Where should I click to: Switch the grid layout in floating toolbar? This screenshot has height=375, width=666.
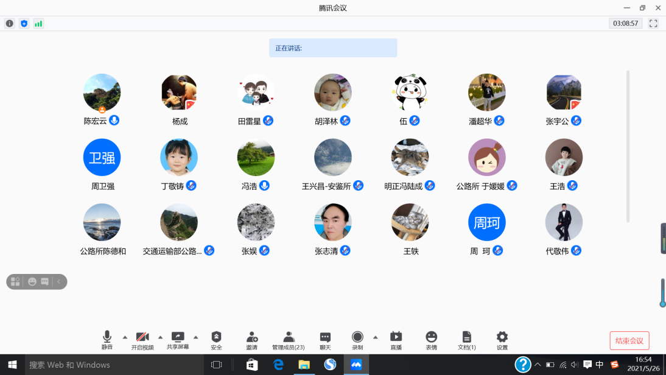[x=15, y=282]
